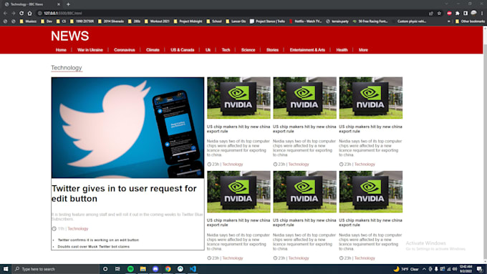Open the War in Ukraine section
This screenshot has width=487, height=274.
(x=90, y=50)
